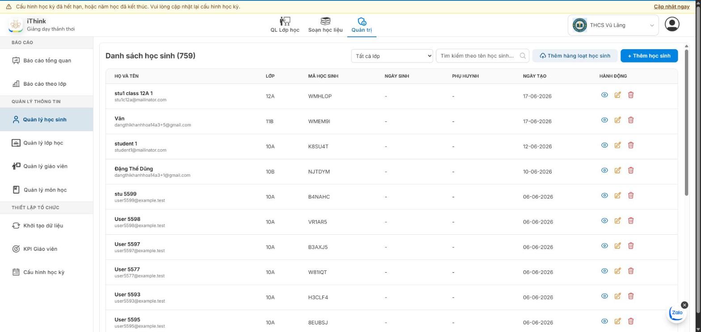Edit User 5598's information
The height and width of the screenshot is (332, 701).
click(617, 220)
